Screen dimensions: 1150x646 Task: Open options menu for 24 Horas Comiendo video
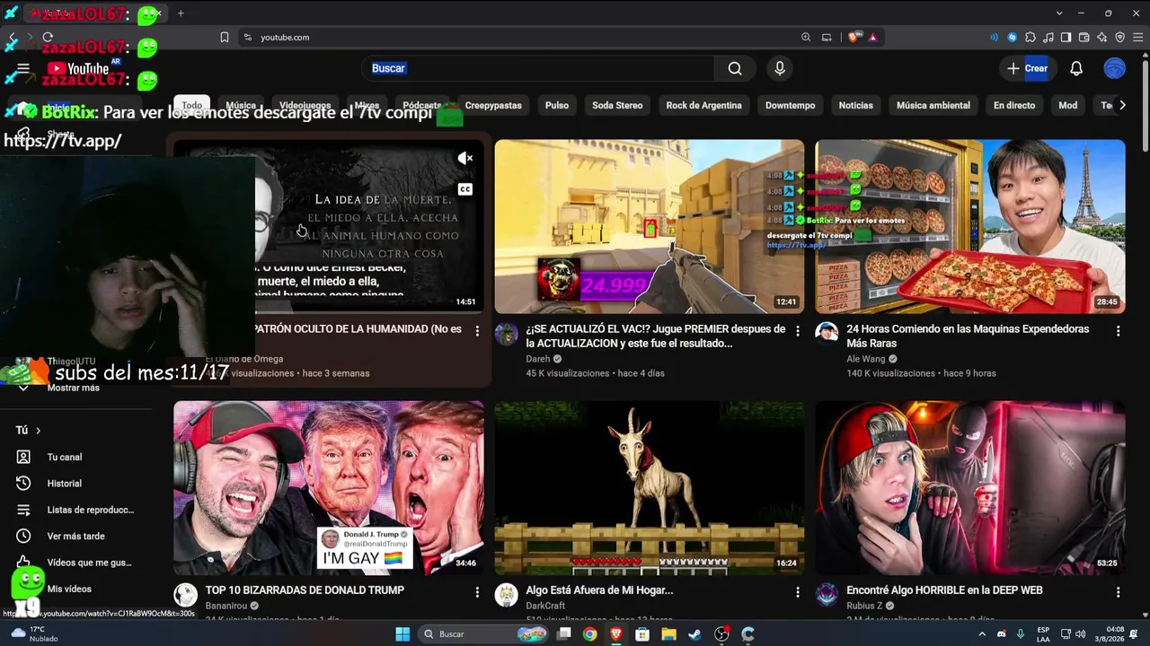(1119, 331)
